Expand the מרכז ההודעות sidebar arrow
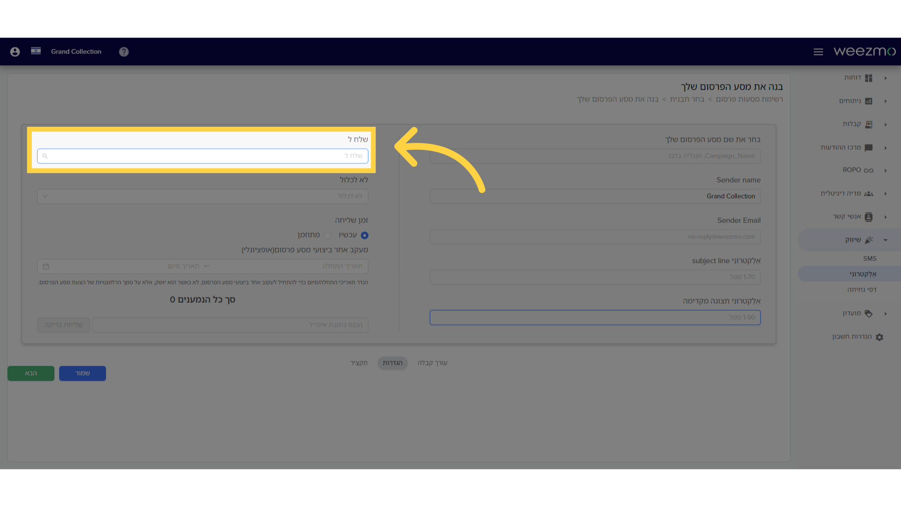901x507 pixels. (886, 148)
